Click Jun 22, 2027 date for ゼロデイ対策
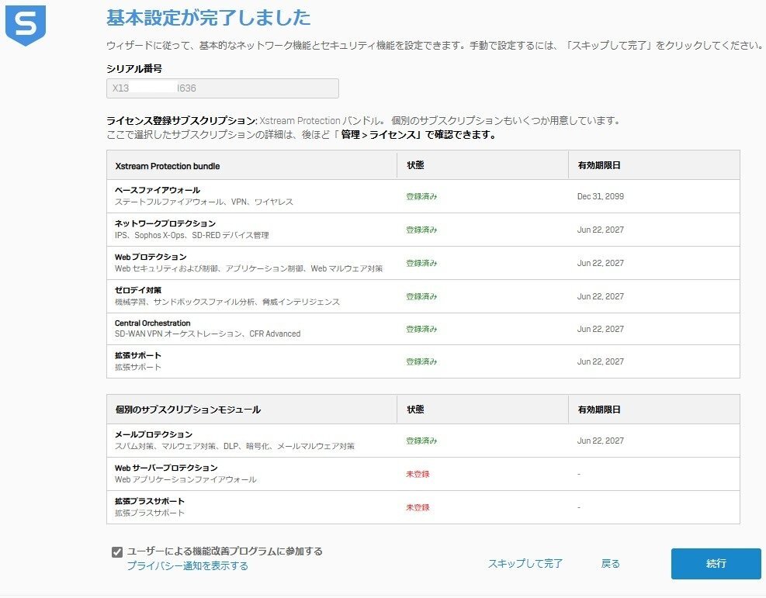 [x=601, y=296]
